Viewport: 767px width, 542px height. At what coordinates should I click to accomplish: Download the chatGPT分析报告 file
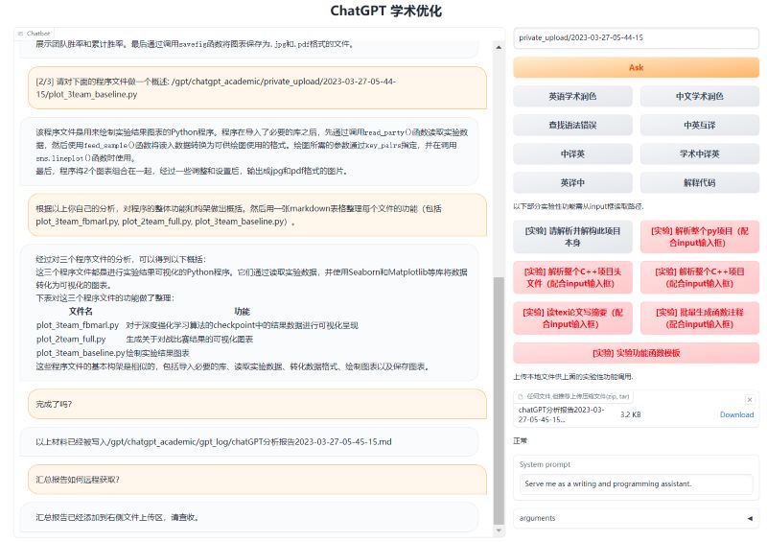[736, 414]
